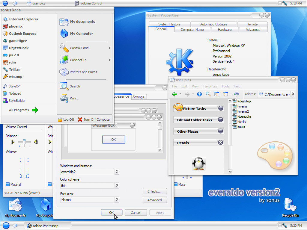Open Internet Explorer from start menu
307x230 pixels.
[x=21, y=19]
